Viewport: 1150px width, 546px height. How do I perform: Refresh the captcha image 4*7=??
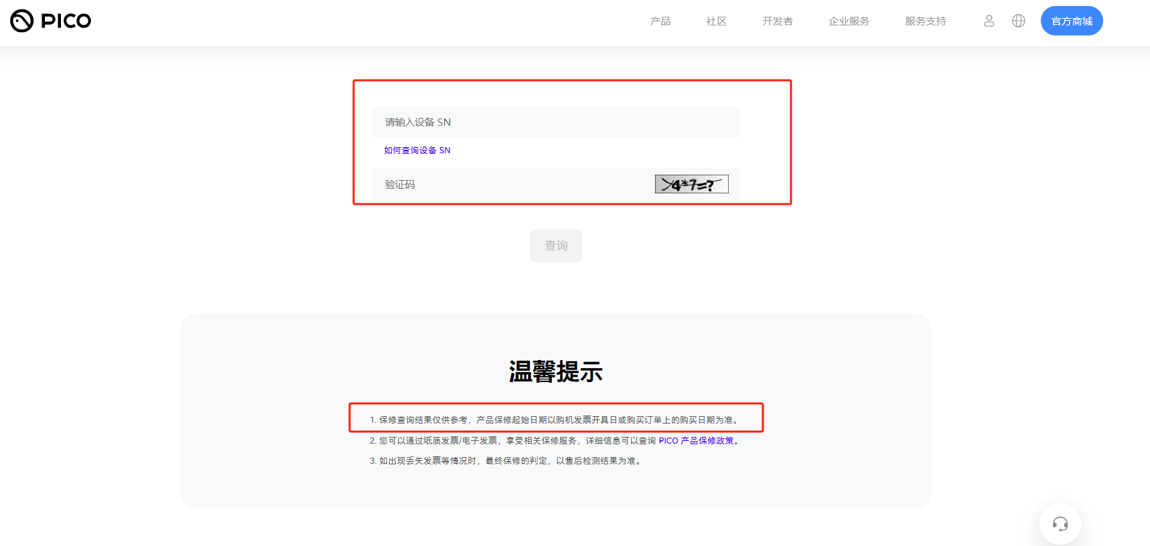click(x=691, y=184)
